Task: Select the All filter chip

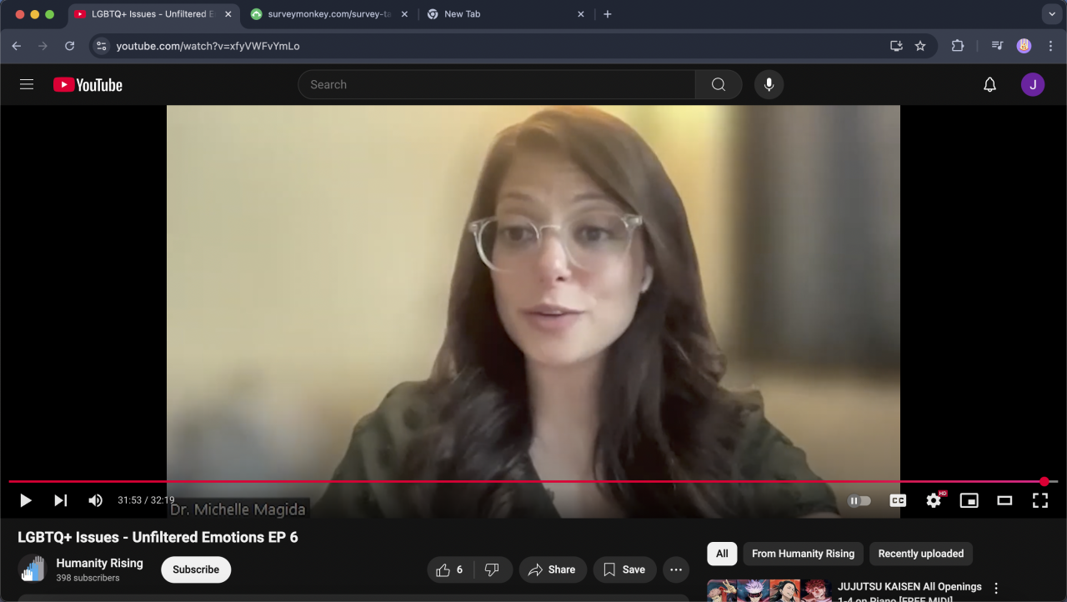Action: [722, 554]
